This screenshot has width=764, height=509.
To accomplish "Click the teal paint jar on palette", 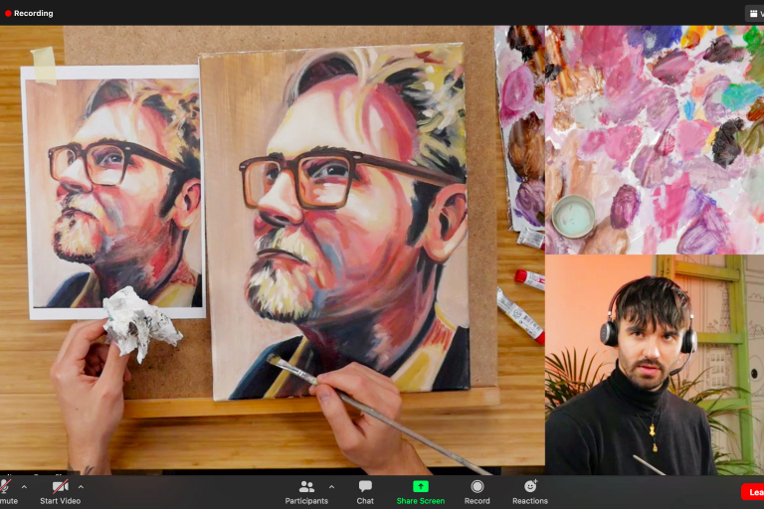I will click(x=573, y=216).
